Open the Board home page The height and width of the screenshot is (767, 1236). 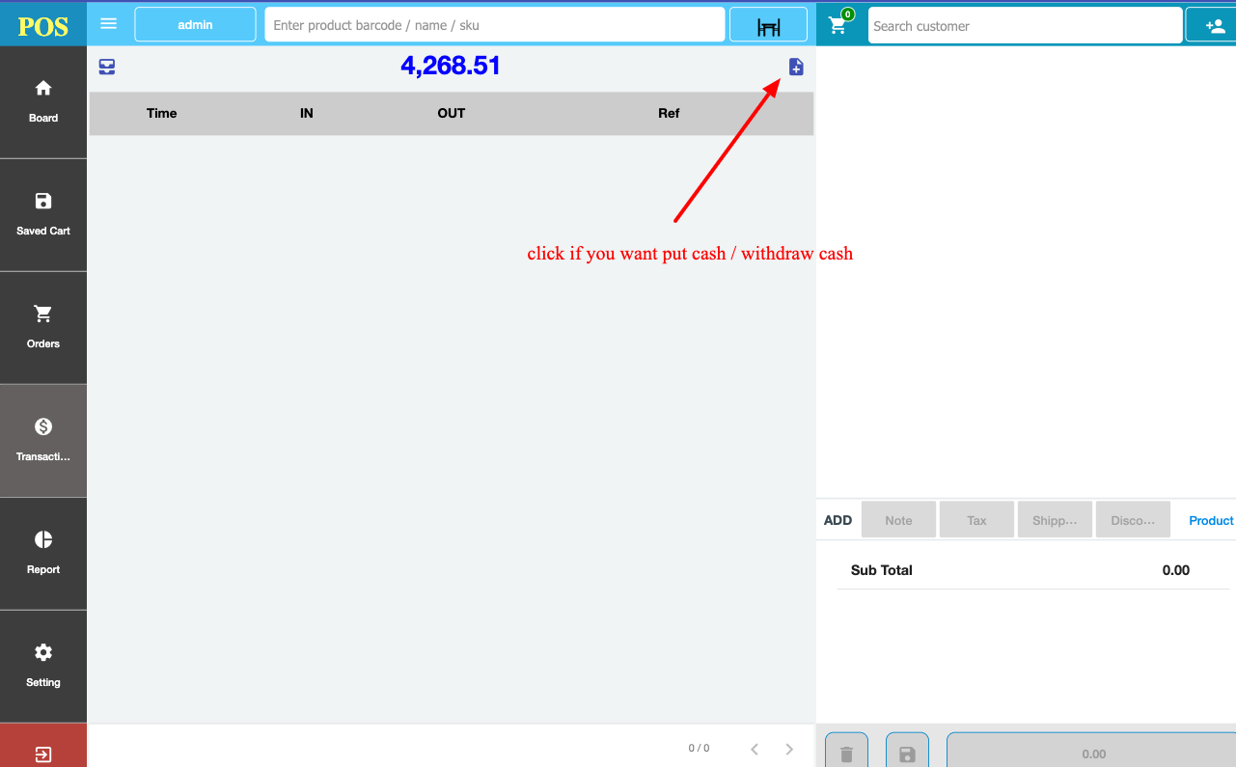pos(43,101)
